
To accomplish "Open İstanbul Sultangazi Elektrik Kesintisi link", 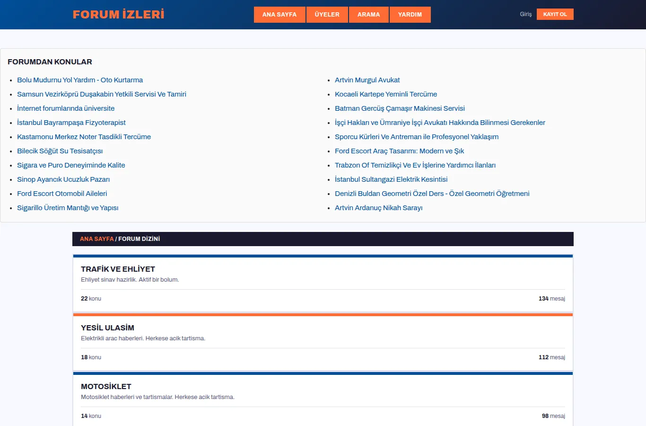I will click(x=391, y=179).
